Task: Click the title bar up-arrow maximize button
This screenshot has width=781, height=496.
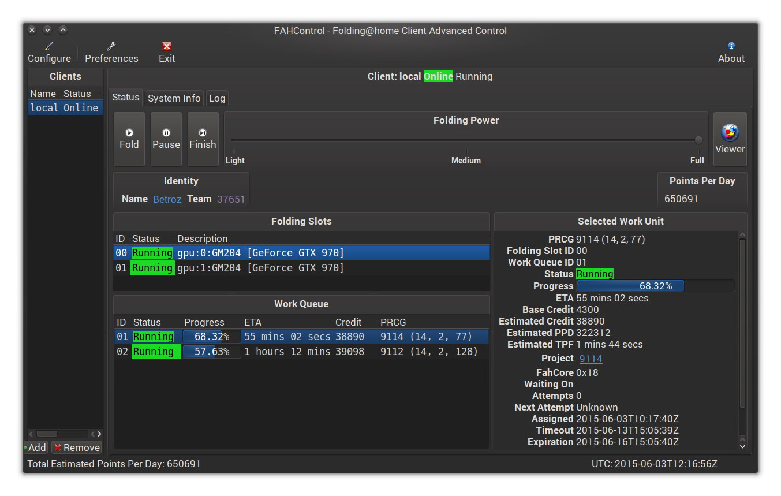Action: pos(63,30)
